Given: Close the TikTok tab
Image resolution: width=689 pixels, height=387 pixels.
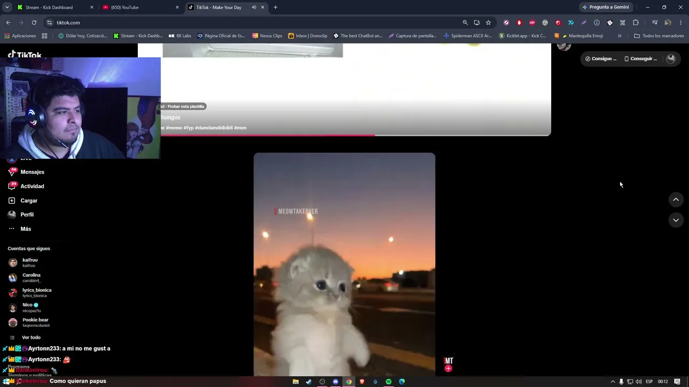Looking at the screenshot, I should point(263,8).
